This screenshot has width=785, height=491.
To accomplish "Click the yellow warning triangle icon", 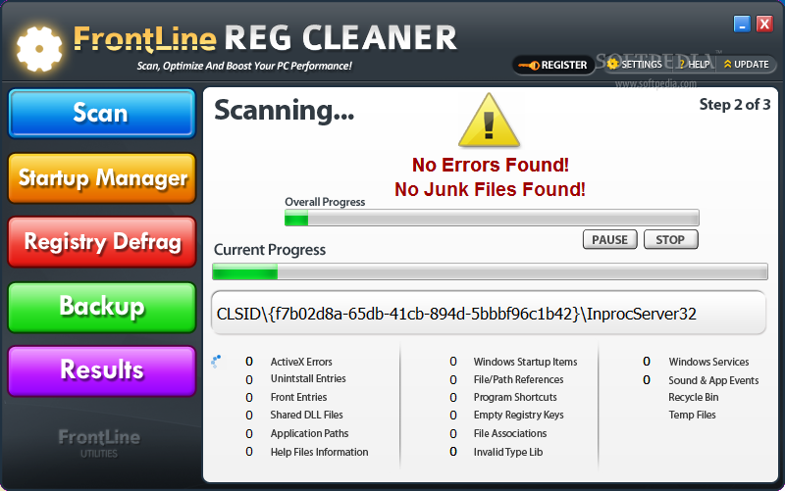I will click(489, 121).
